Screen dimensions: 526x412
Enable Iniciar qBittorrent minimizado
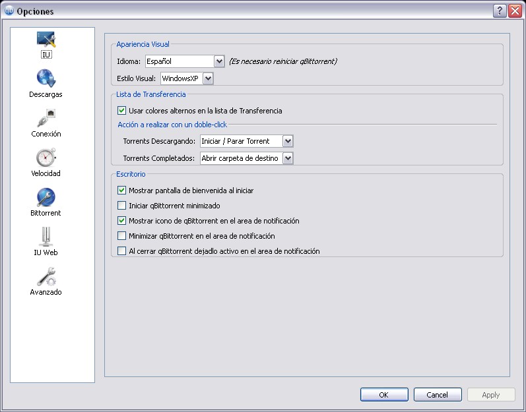tap(122, 205)
